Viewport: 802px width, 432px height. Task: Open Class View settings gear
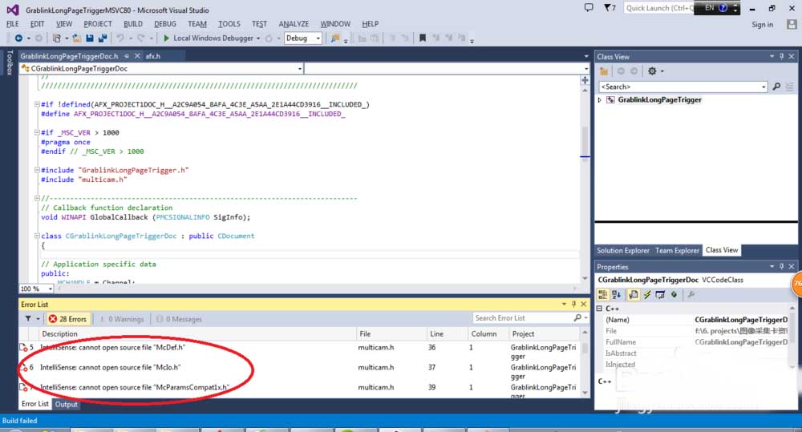652,71
